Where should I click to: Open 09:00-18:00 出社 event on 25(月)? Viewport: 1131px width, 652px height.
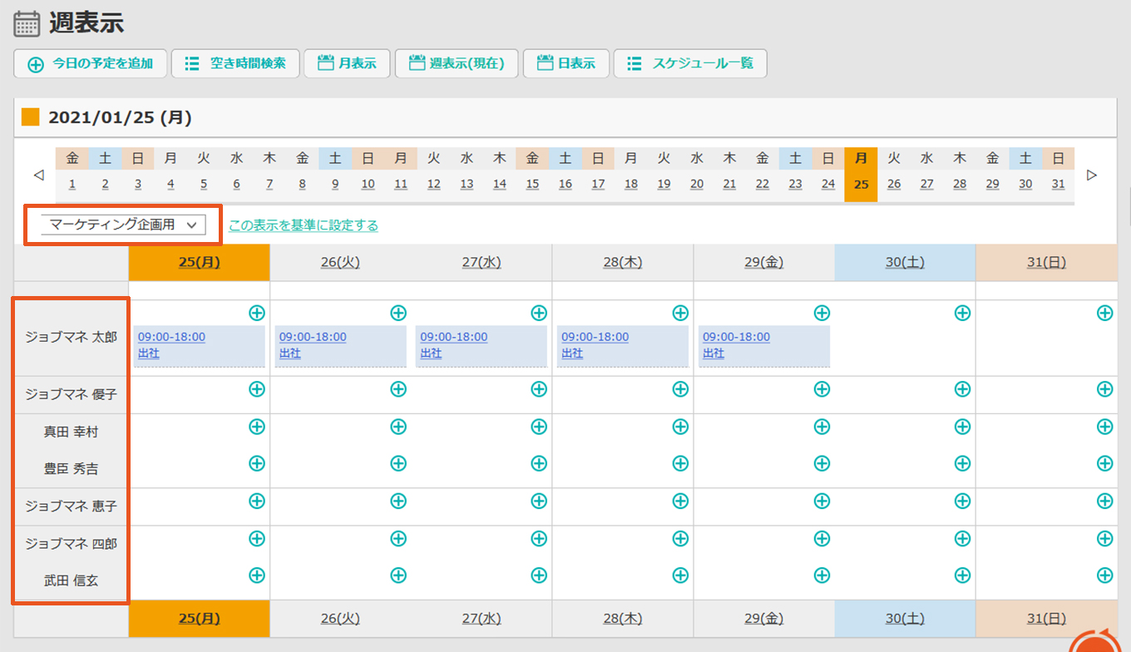click(200, 346)
